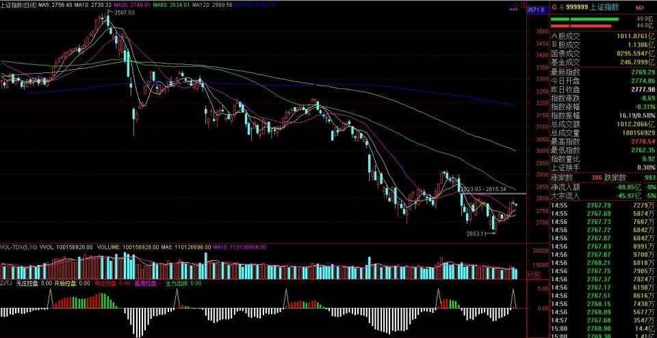Open the 上证指数(日线) chart period title
This screenshot has width=657, height=338.
pyautogui.click(x=18, y=5)
